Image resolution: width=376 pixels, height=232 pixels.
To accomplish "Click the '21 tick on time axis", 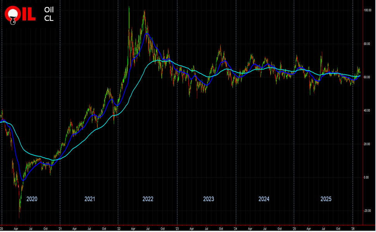I will pyautogui.click(x=60, y=229).
